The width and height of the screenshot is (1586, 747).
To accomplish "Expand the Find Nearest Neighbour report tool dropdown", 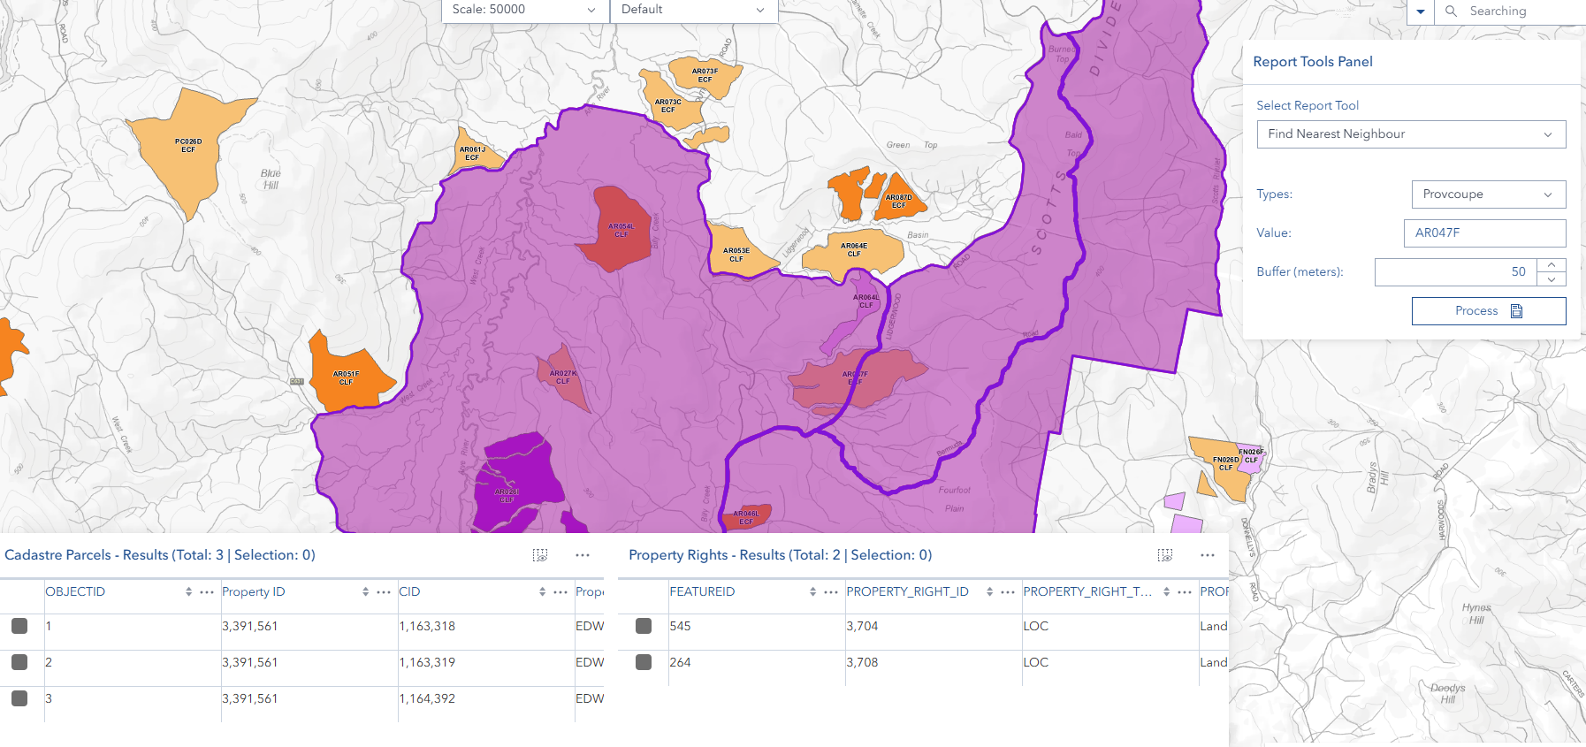I will pyautogui.click(x=1410, y=134).
